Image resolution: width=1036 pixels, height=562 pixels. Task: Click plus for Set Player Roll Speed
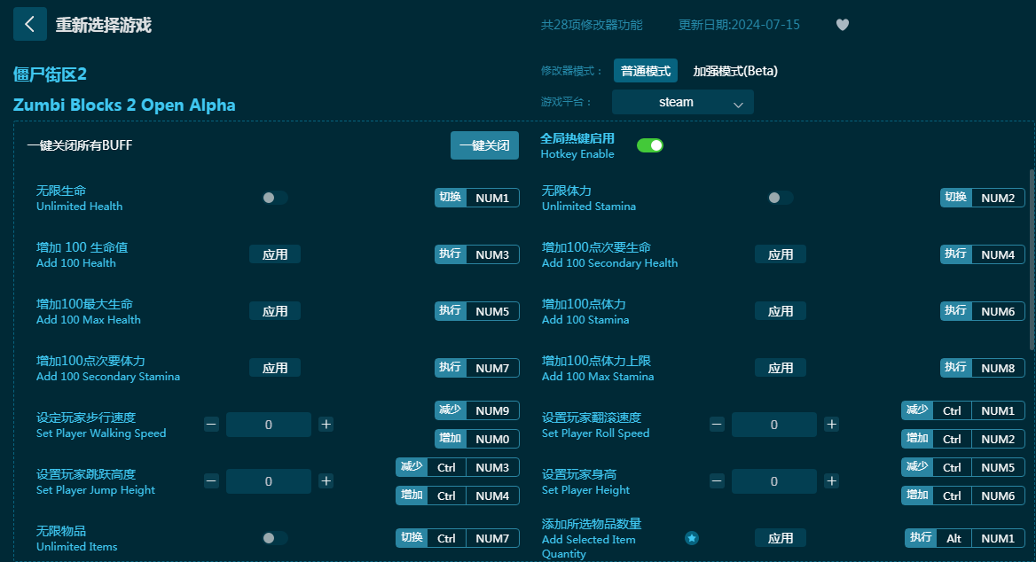click(832, 424)
